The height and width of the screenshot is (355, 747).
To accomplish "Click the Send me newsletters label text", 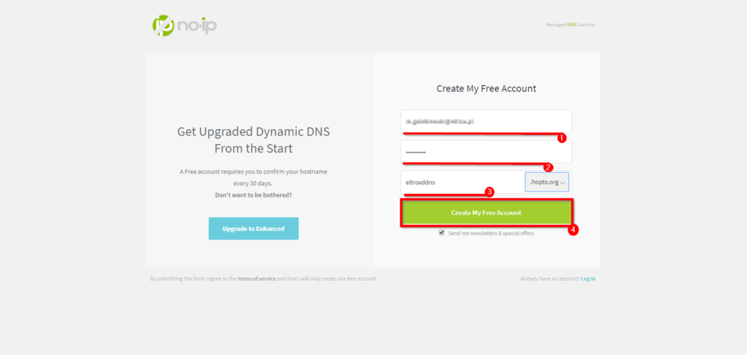I will tap(491, 233).
